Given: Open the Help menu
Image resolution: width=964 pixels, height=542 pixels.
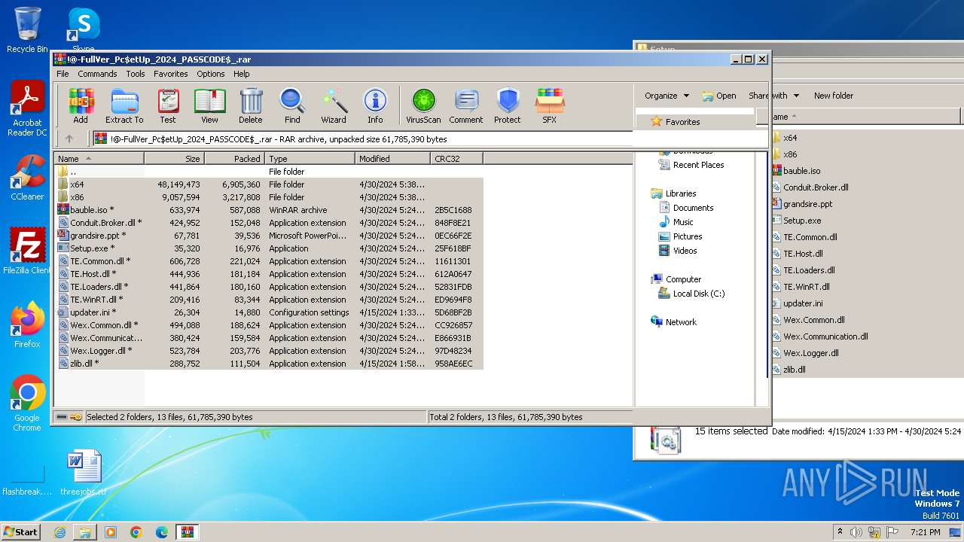Looking at the screenshot, I should click(241, 74).
